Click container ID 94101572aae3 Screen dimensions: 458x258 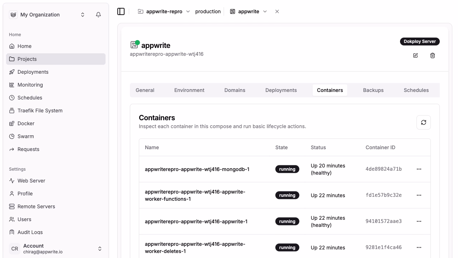tap(384, 222)
